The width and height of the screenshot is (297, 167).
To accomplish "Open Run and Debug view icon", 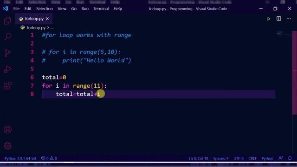I will click(x=7, y=69).
